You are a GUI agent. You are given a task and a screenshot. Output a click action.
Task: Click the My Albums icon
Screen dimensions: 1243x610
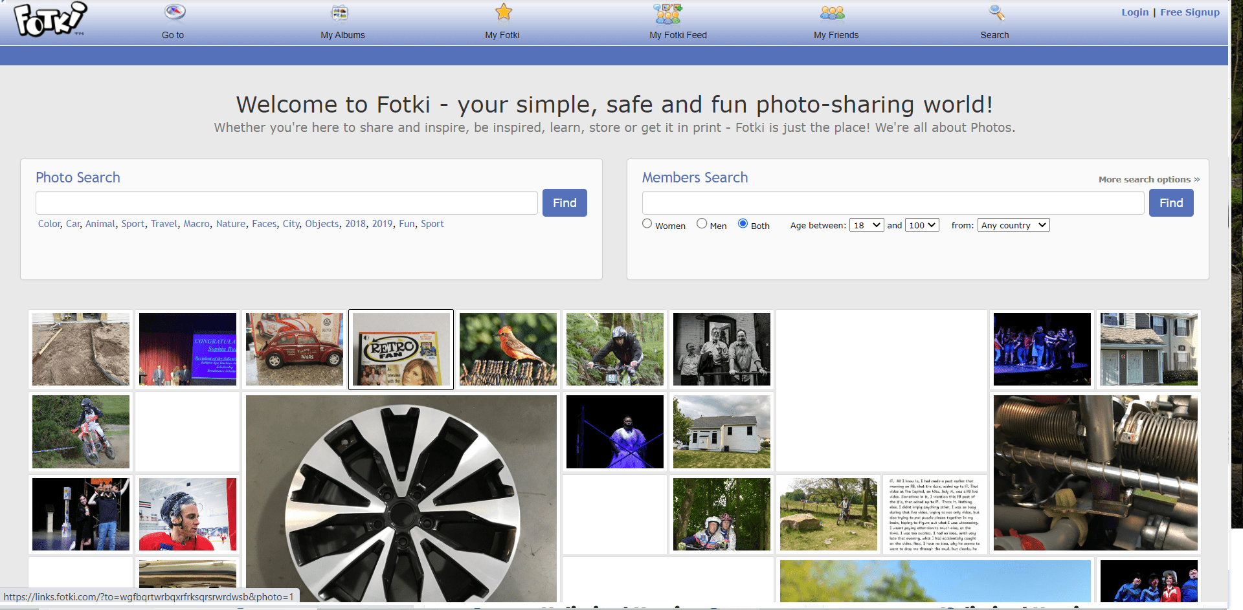[x=340, y=12]
